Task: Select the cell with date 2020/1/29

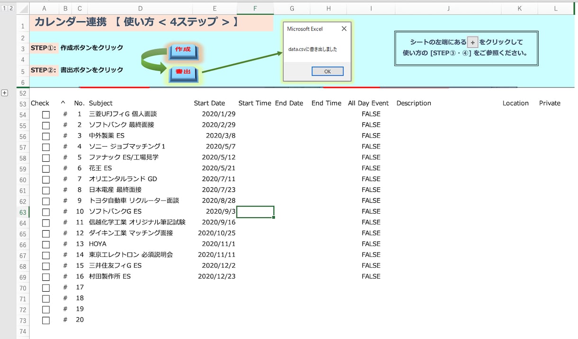Action: 215,114
